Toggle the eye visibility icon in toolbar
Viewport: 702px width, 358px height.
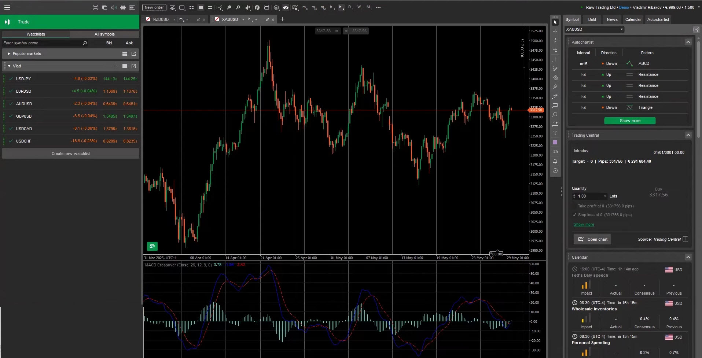(286, 7)
